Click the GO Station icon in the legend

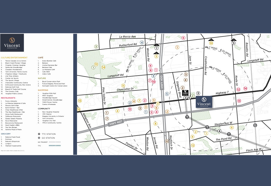pos(39,138)
